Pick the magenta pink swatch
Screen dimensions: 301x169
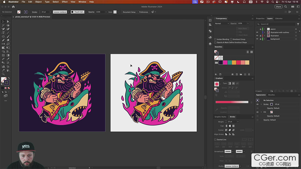(x=225, y=62)
